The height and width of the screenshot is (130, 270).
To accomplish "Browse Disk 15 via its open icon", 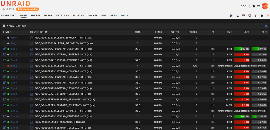I will click(x=5, y=122).
